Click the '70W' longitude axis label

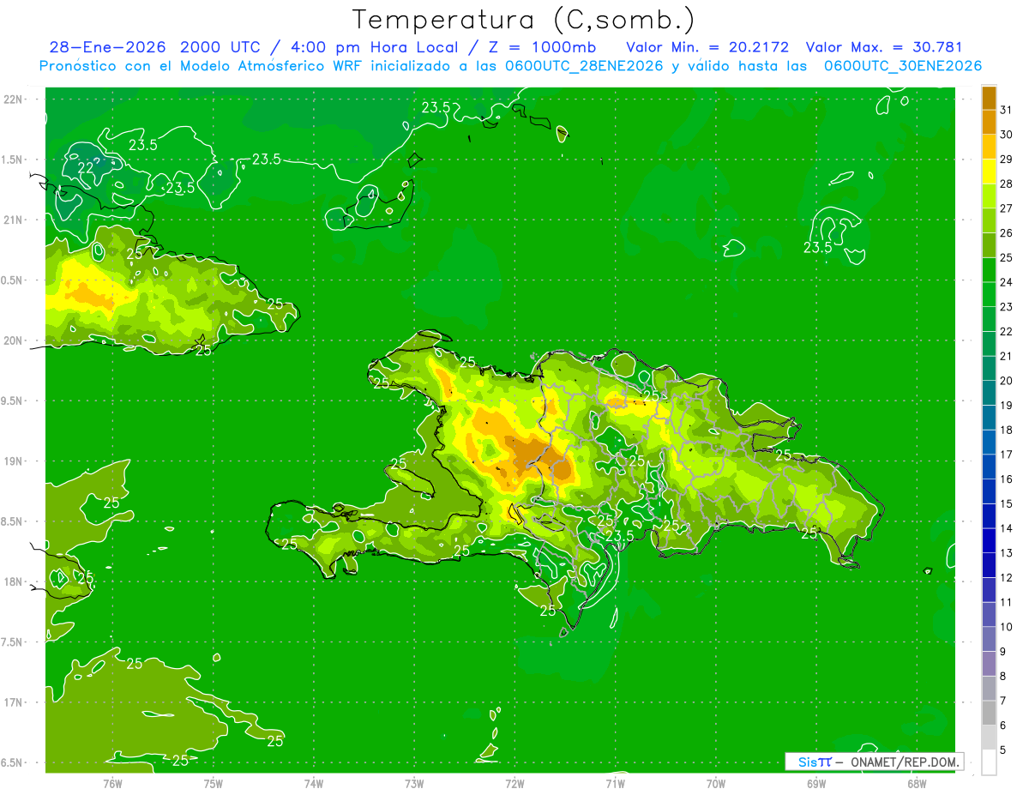click(716, 783)
